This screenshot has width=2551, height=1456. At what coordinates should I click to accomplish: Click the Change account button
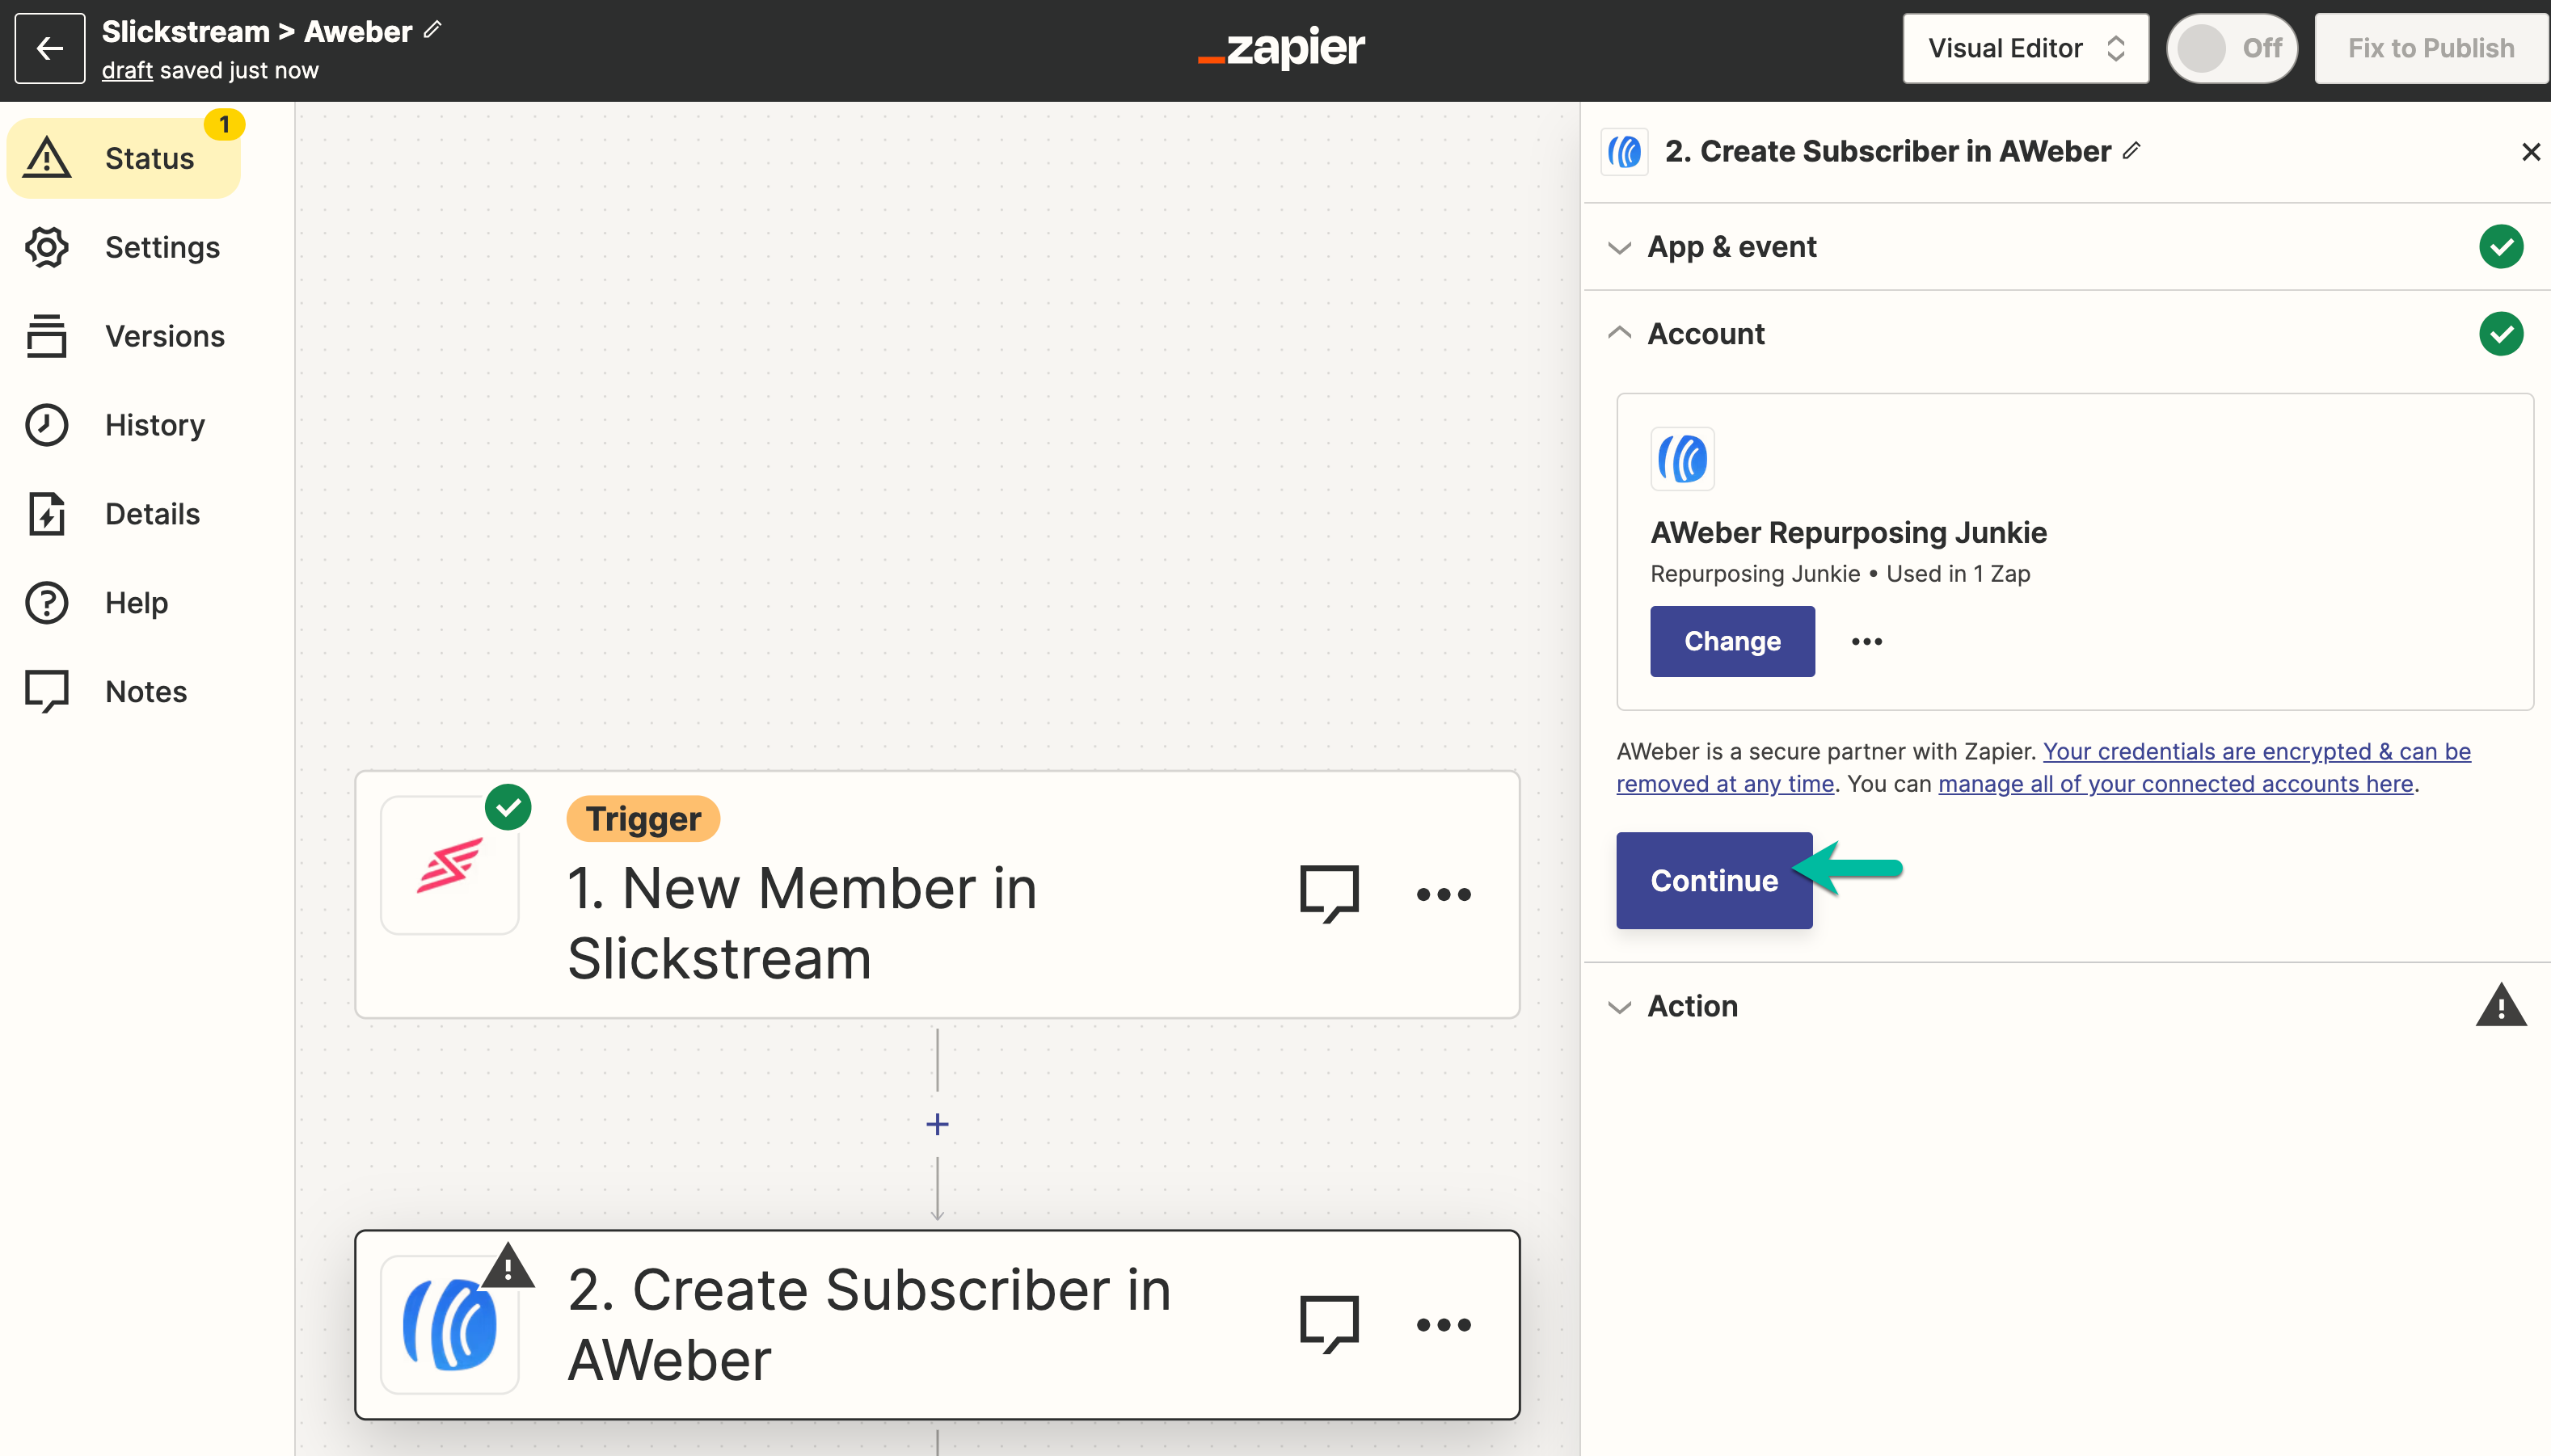click(1731, 641)
